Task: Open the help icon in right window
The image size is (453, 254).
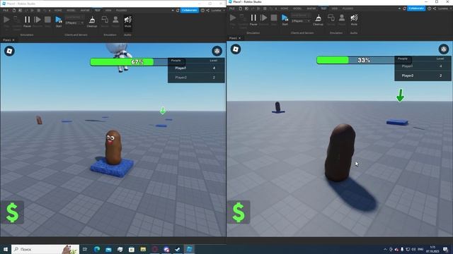Action: pyautogui.click(x=430, y=8)
